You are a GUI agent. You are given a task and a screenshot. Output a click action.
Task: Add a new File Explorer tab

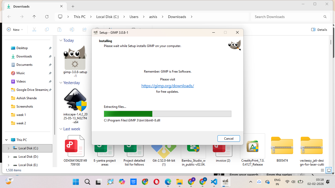pyautogui.click(x=73, y=6)
